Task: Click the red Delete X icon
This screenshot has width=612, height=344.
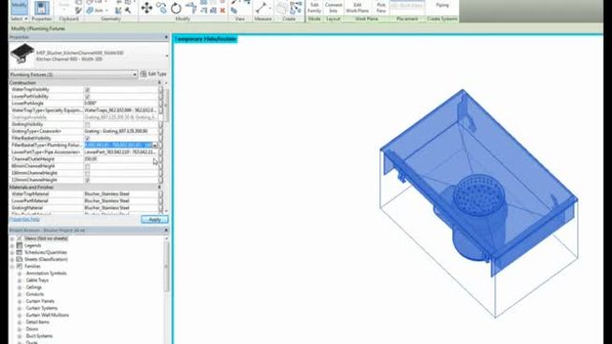Action: [x=222, y=10]
